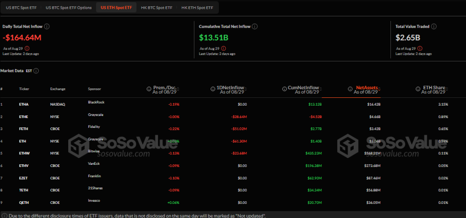Viewport: 466px width, 218px height.
Task: Go to the HK ETH Spot ETF tab
Action: pyautogui.click(x=197, y=8)
